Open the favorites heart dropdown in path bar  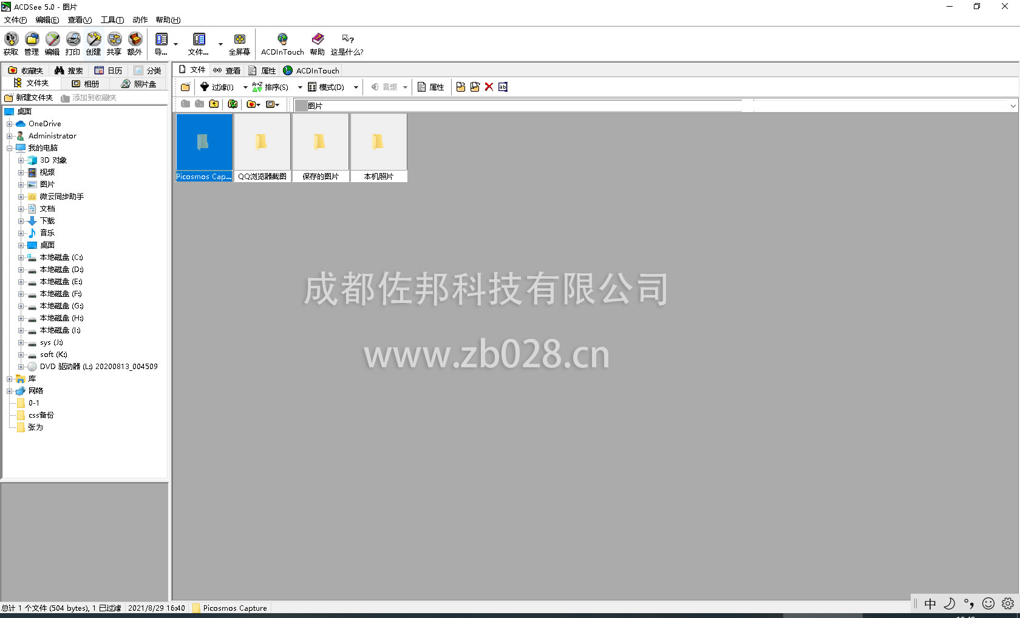point(253,104)
